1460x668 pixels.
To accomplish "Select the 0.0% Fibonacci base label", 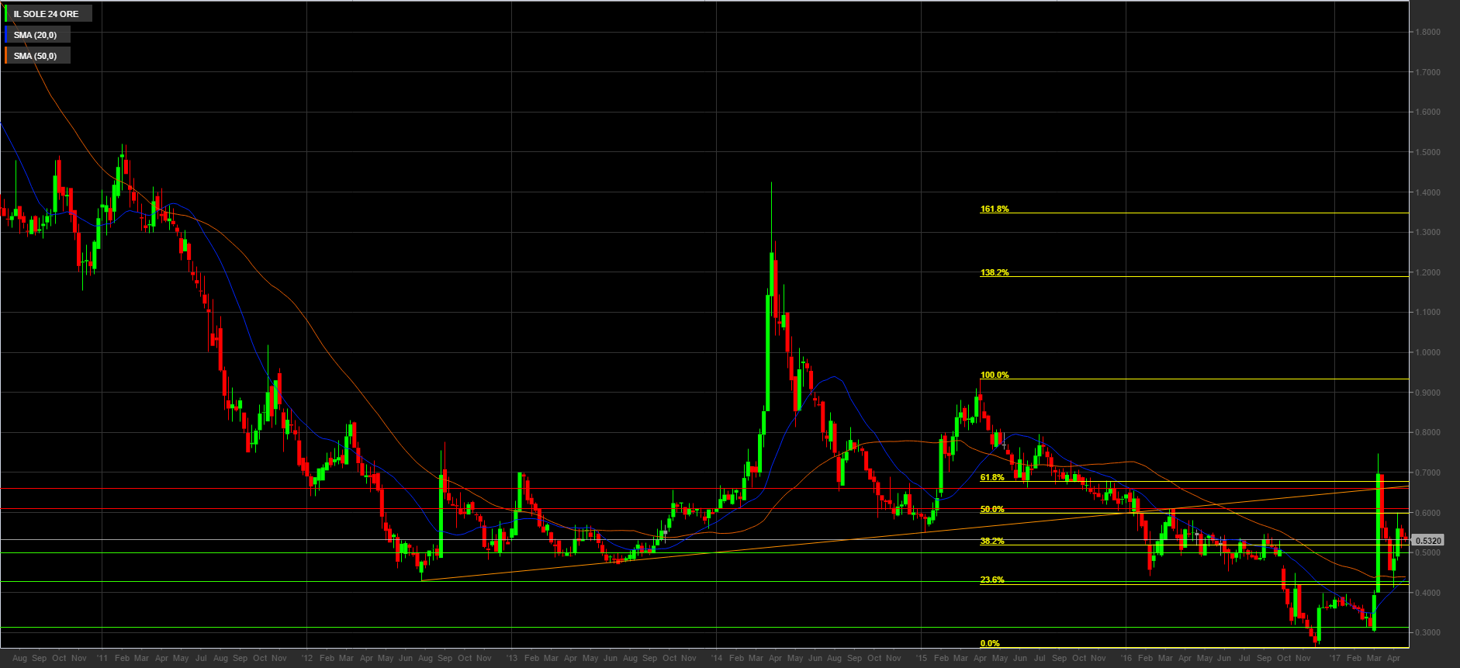I will [x=990, y=643].
